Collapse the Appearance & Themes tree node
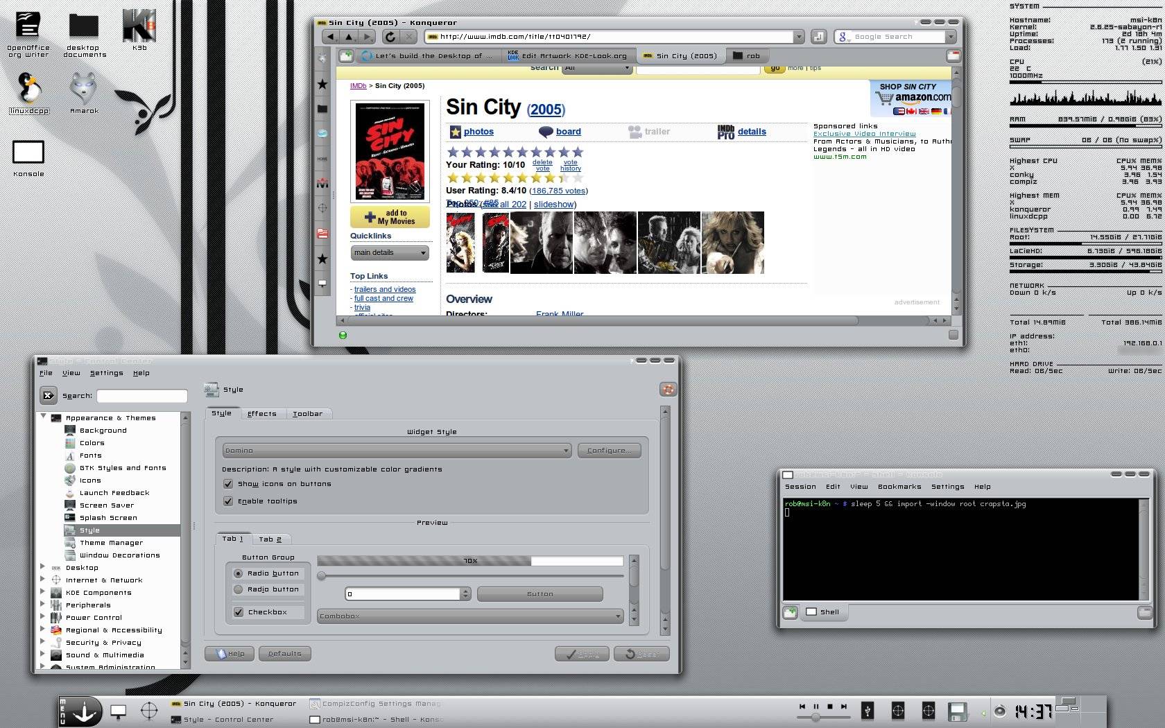 click(44, 417)
